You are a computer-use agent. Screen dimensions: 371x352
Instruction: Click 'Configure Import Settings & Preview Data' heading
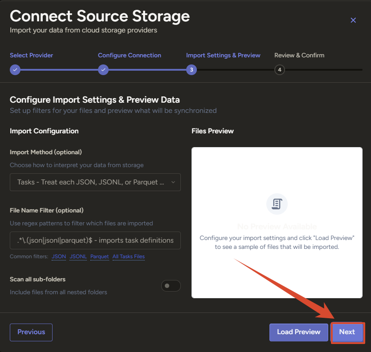pyautogui.click(x=94, y=100)
